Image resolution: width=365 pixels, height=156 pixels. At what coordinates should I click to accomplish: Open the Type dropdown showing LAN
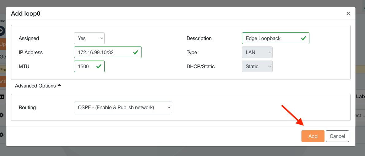coord(257,52)
